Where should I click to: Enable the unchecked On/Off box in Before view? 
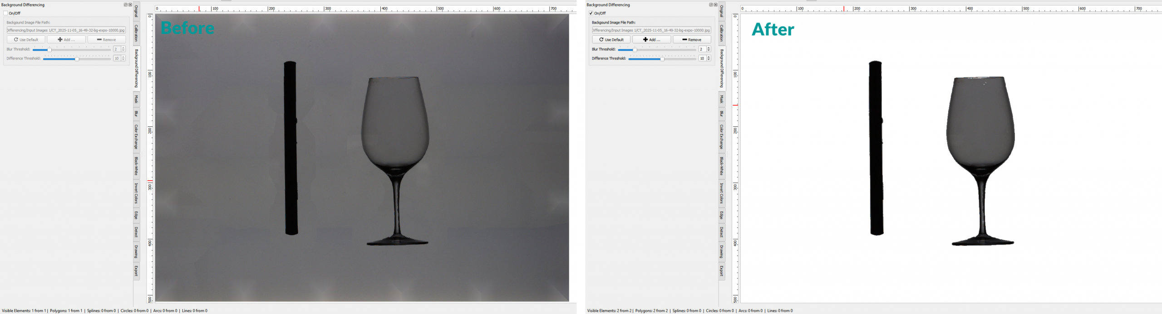[6, 14]
